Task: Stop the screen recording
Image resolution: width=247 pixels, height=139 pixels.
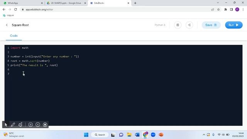Action: point(45,125)
